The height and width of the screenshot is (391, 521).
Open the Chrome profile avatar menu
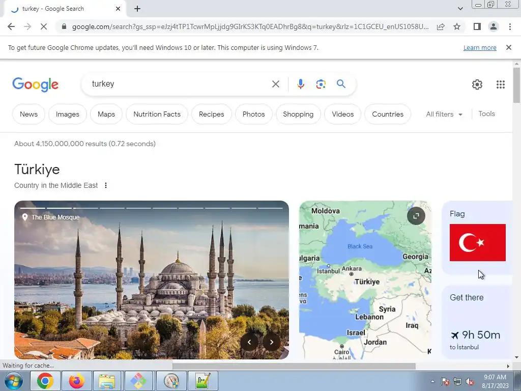[x=494, y=26]
